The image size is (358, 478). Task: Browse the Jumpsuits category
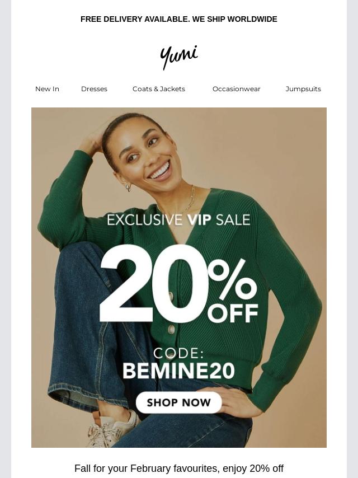(303, 89)
